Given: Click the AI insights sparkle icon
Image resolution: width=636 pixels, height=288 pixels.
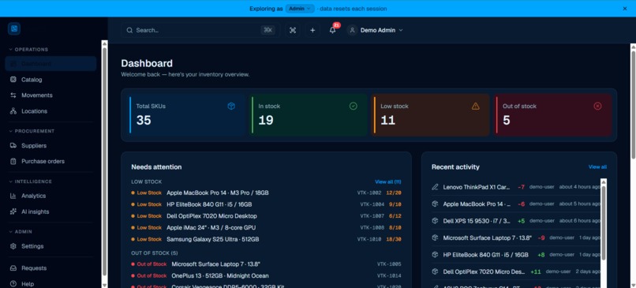Looking at the screenshot, I should click(x=13, y=211).
